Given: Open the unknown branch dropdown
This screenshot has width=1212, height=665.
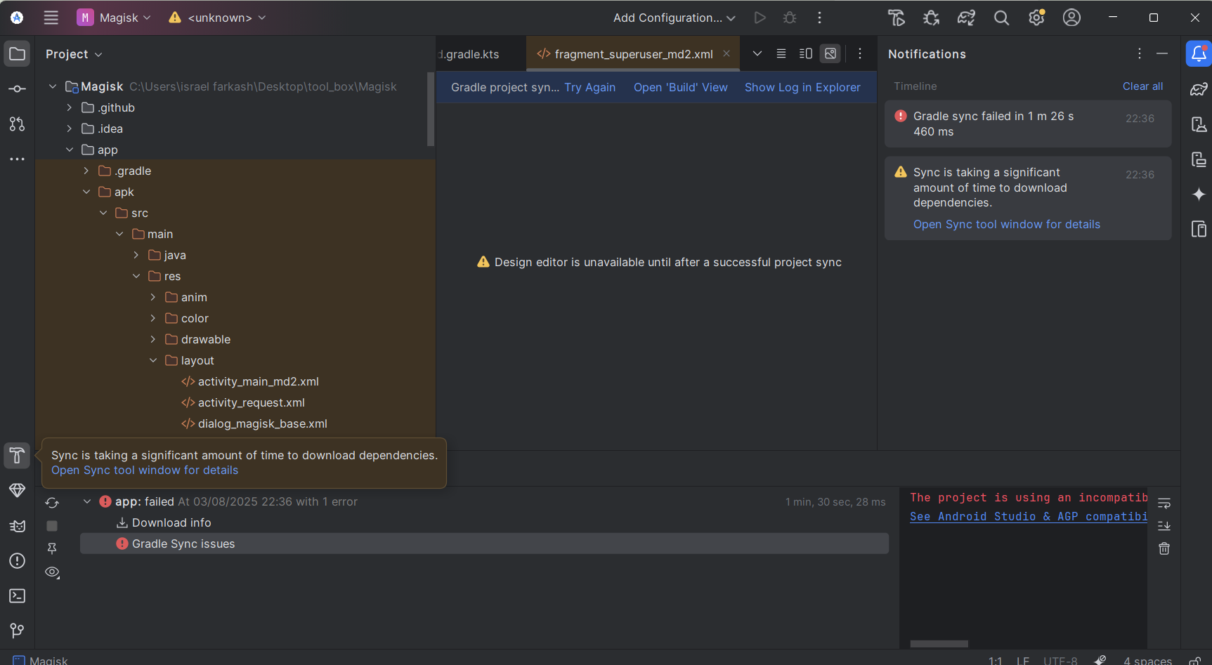Looking at the screenshot, I should [218, 18].
